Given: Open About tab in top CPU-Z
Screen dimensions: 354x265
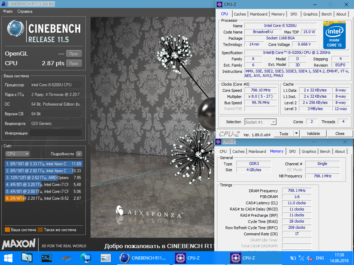Looking at the screenshot, I should (x=341, y=14).
